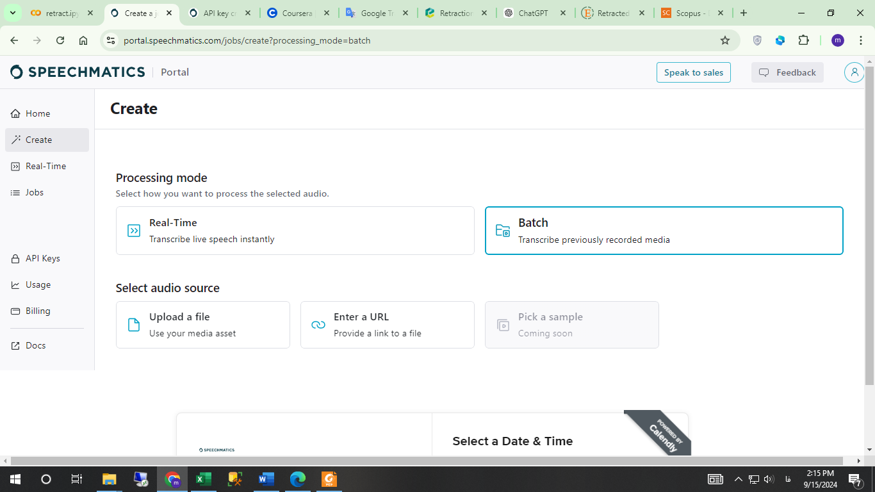This screenshot has height=492, width=875.
Task: Switch to the Retraction tab
Action: pos(456,13)
